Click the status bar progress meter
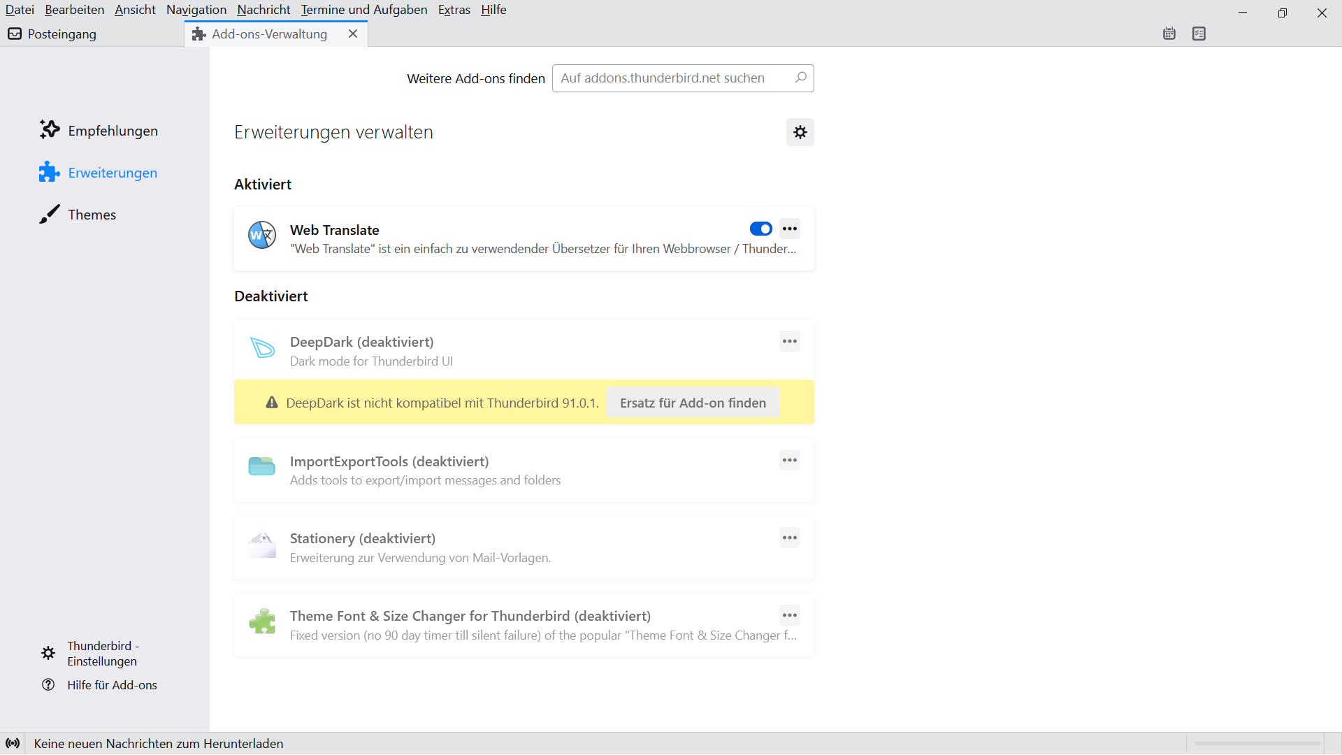The height and width of the screenshot is (755, 1342). [1257, 743]
